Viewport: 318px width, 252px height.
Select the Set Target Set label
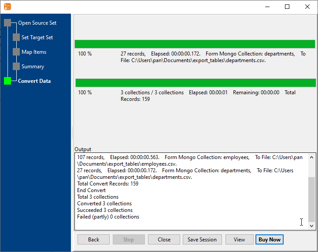point(37,37)
